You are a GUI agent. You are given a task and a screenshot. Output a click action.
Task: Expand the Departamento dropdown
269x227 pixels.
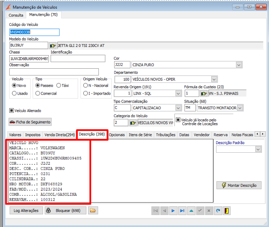[214, 80]
